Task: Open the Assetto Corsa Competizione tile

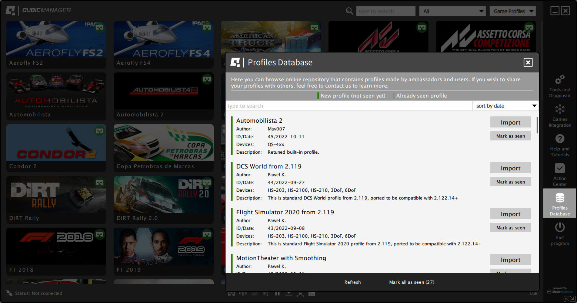Action: tap(486, 36)
